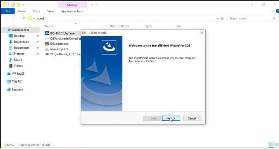Open This PC in navigation pane
The height and width of the screenshot is (149, 279).
coord(16,81)
